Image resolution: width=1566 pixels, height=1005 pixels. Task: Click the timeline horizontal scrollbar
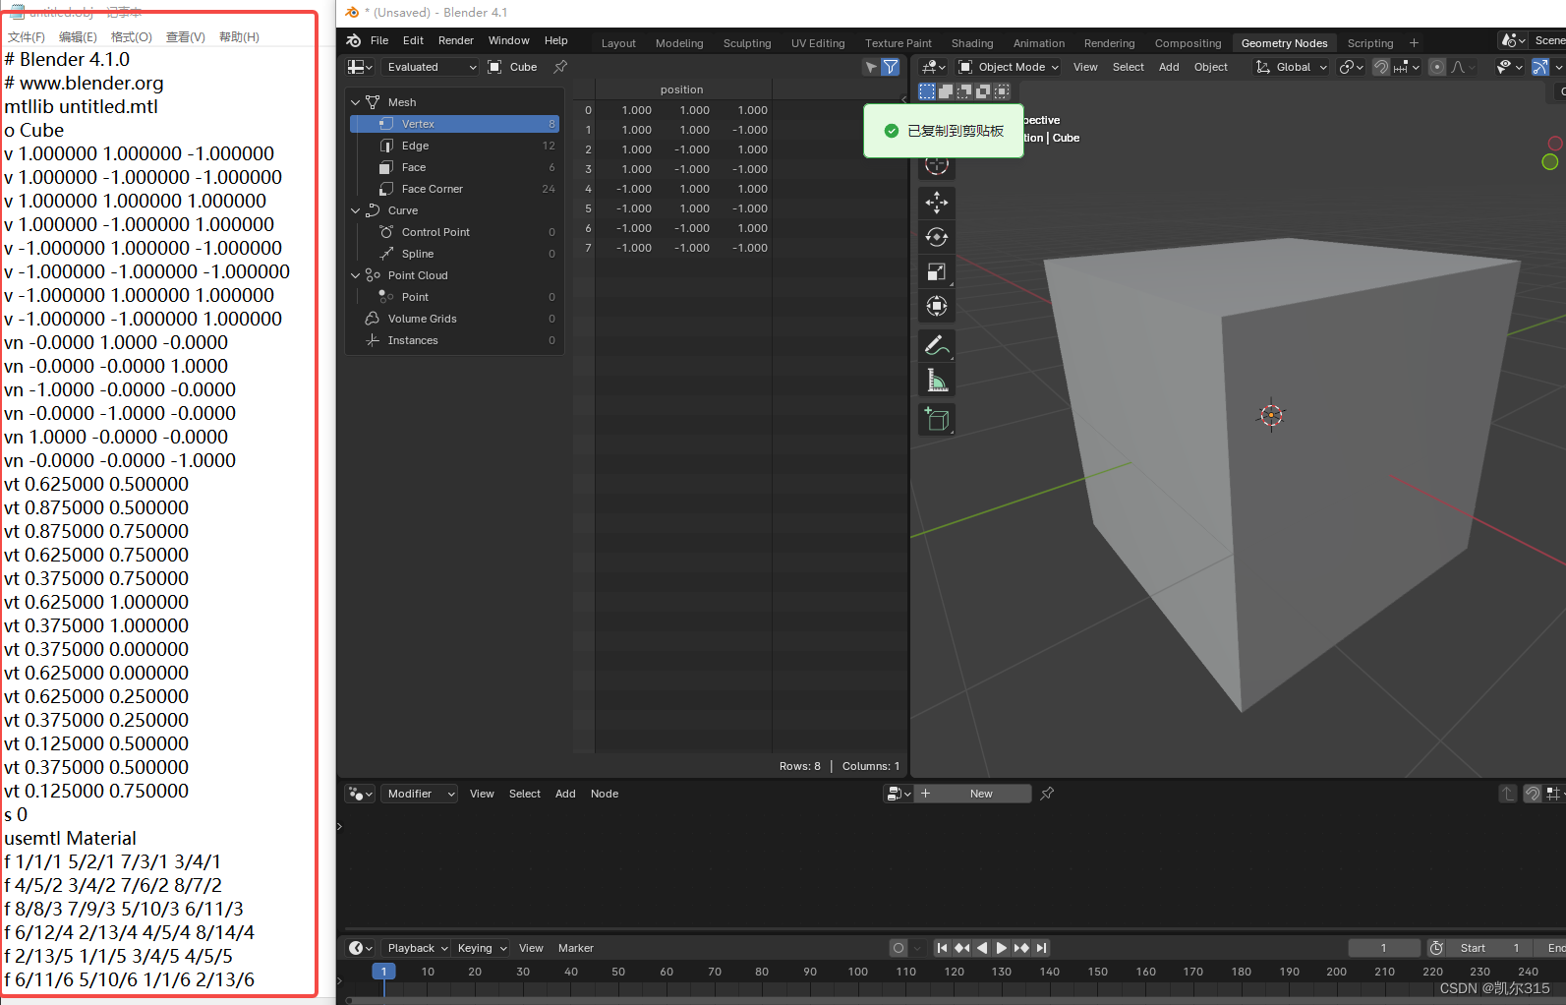point(954,1000)
